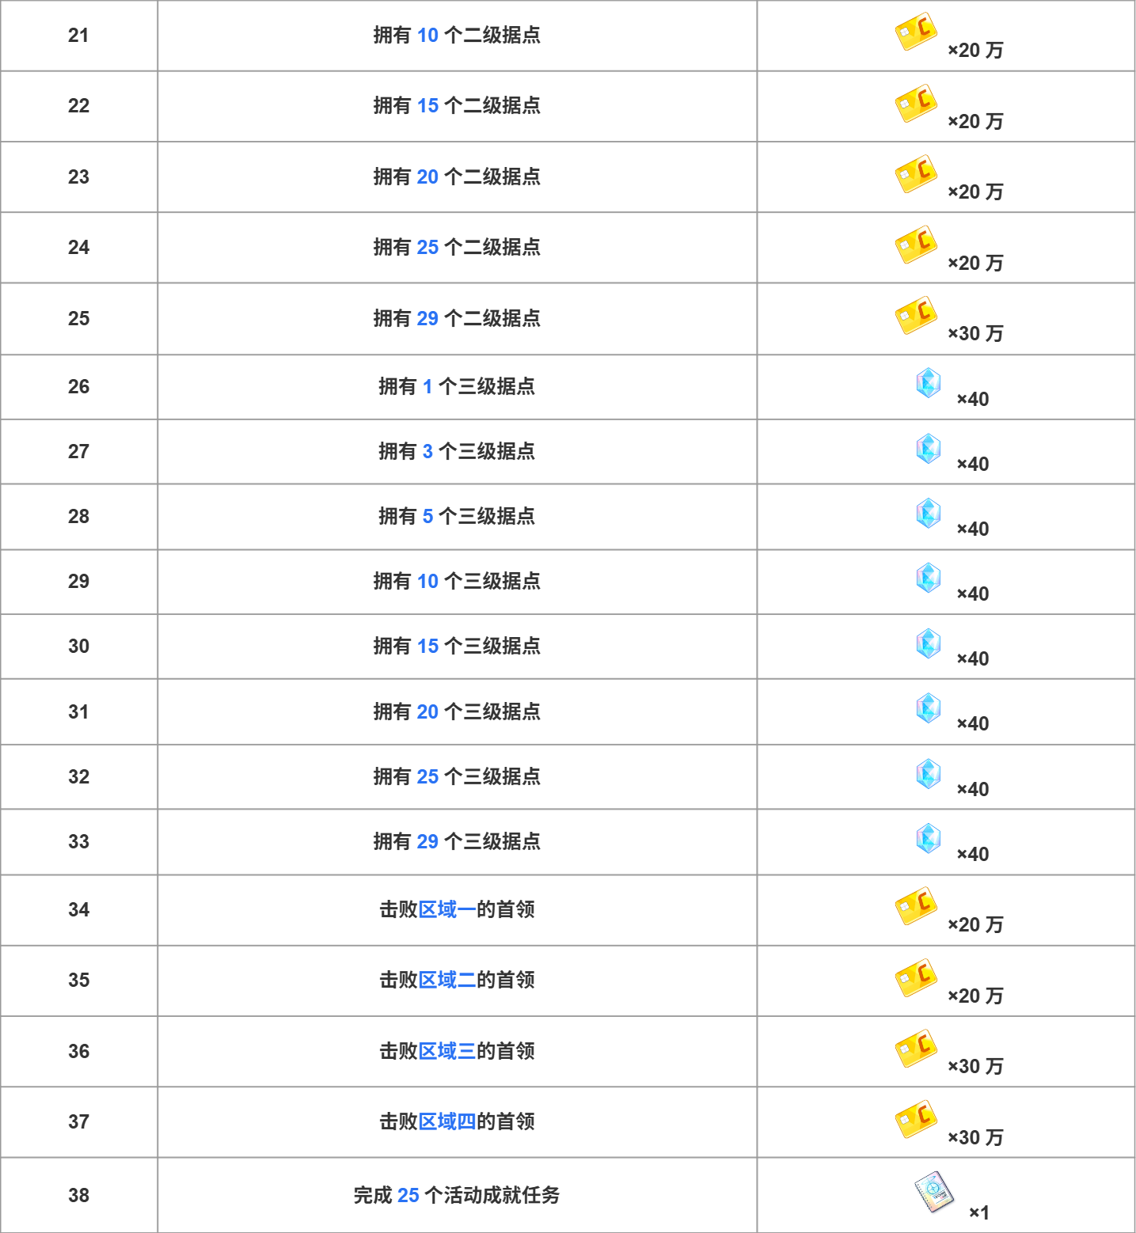
Task: Click the gold coin icon in row 21
Action: [916, 32]
